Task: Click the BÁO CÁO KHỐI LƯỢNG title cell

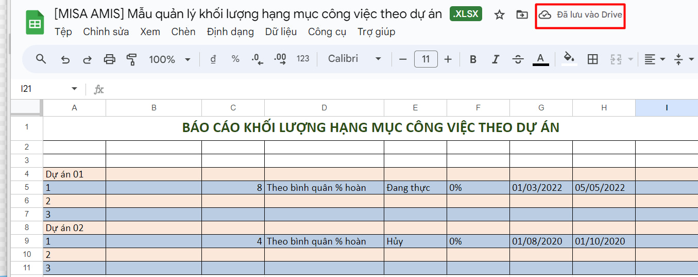Action: coord(370,128)
